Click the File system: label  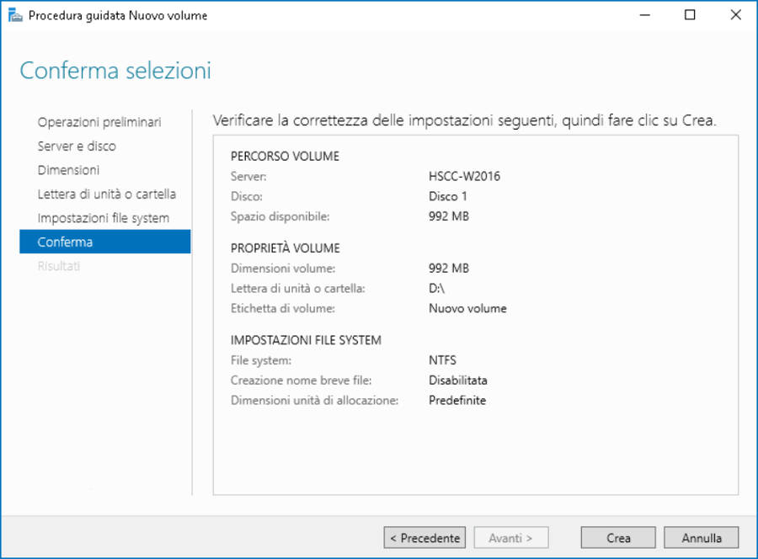(261, 360)
